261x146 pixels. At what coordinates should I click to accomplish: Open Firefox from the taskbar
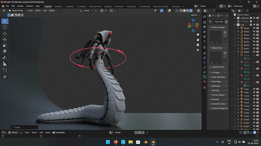tap(115, 142)
